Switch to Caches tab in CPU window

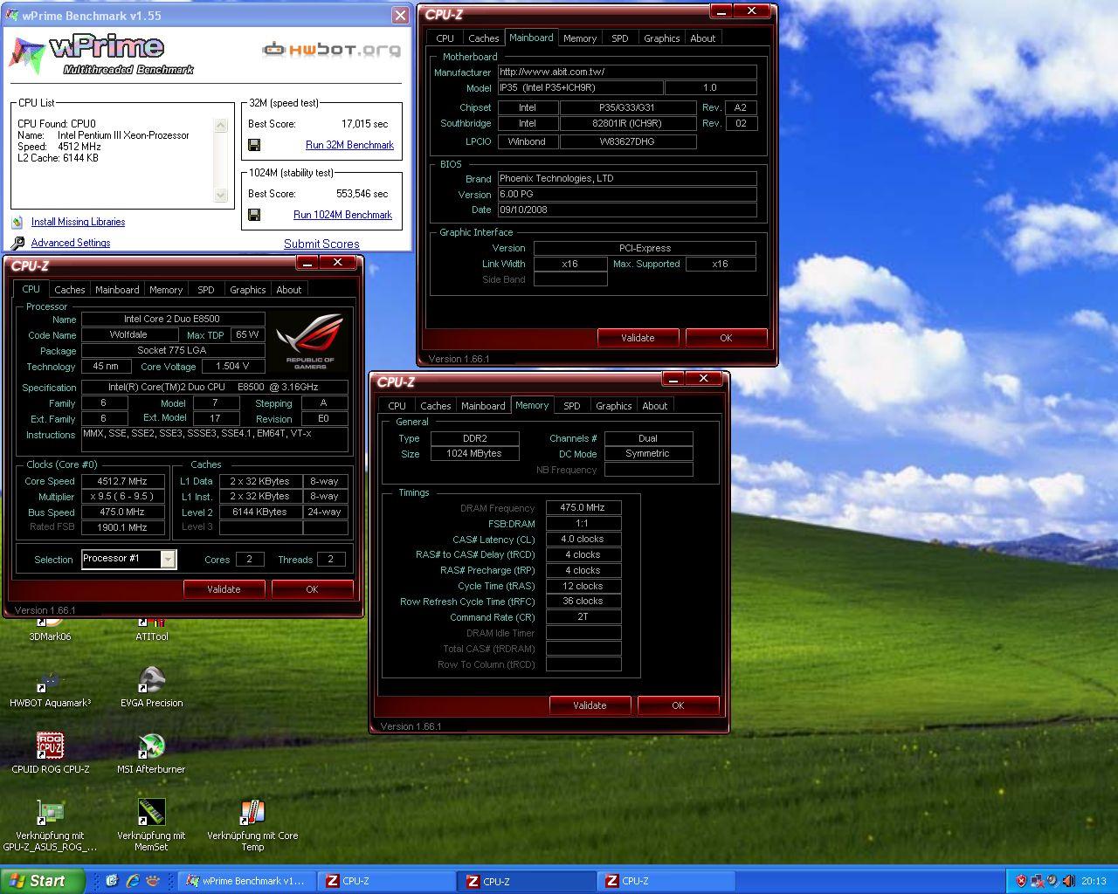(70, 290)
